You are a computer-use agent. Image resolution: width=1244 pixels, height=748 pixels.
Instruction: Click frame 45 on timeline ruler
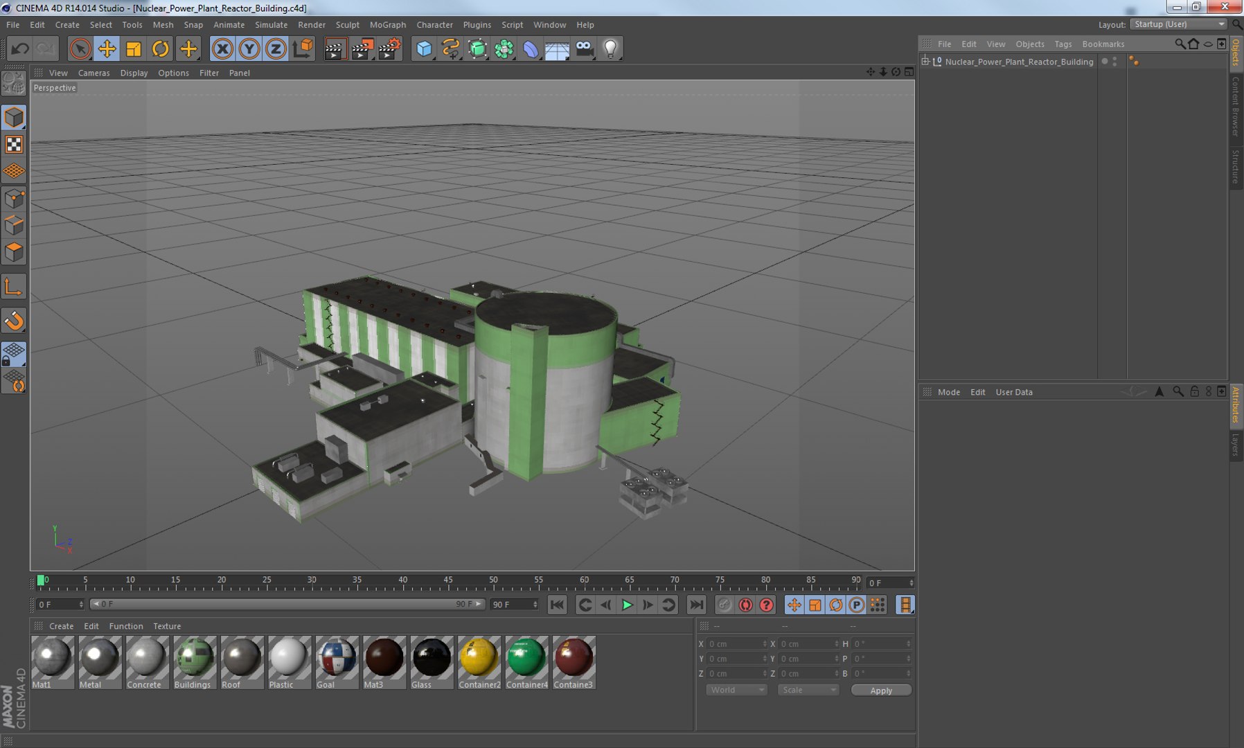click(448, 582)
